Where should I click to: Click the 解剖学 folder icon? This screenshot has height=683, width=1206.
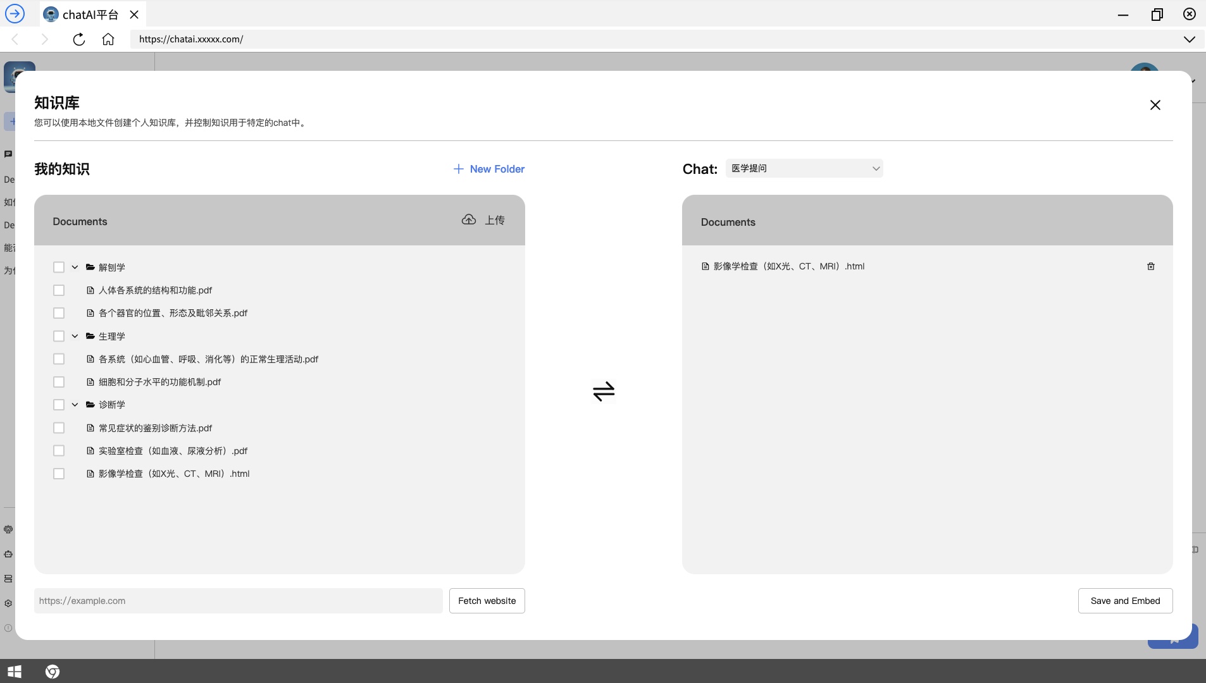point(90,267)
